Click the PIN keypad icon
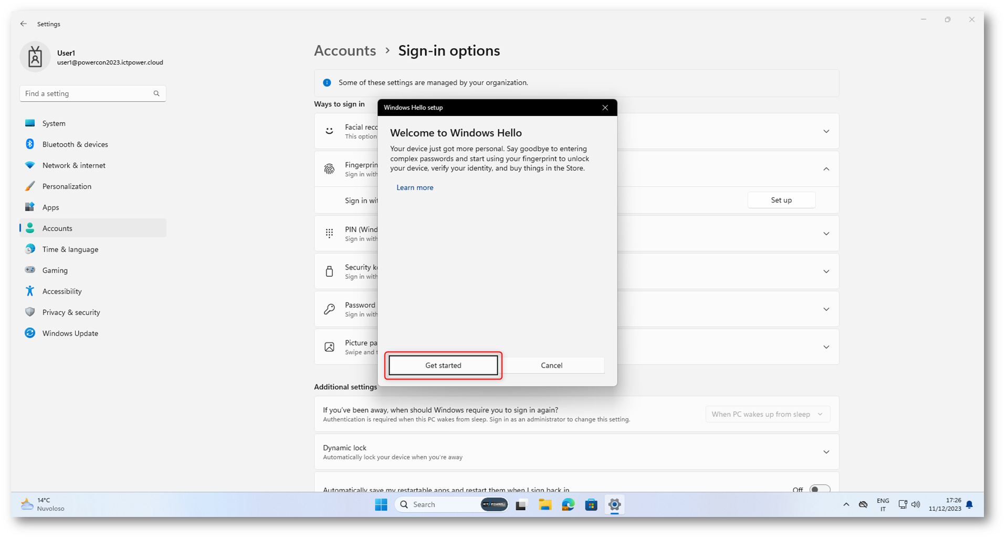The image size is (1006, 539). [329, 233]
